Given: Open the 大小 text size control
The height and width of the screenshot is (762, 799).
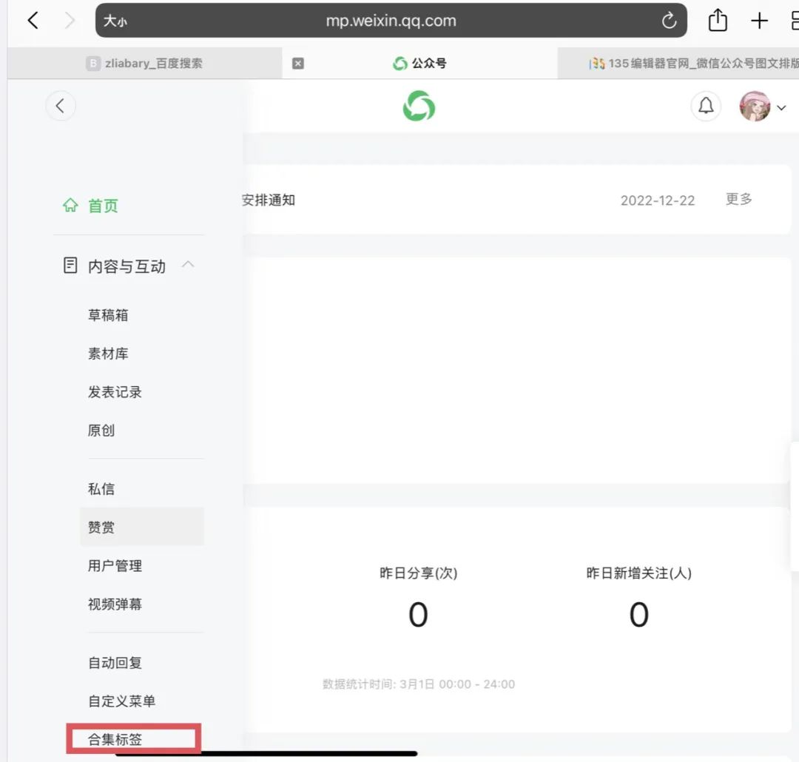Looking at the screenshot, I should click(115, 21).
